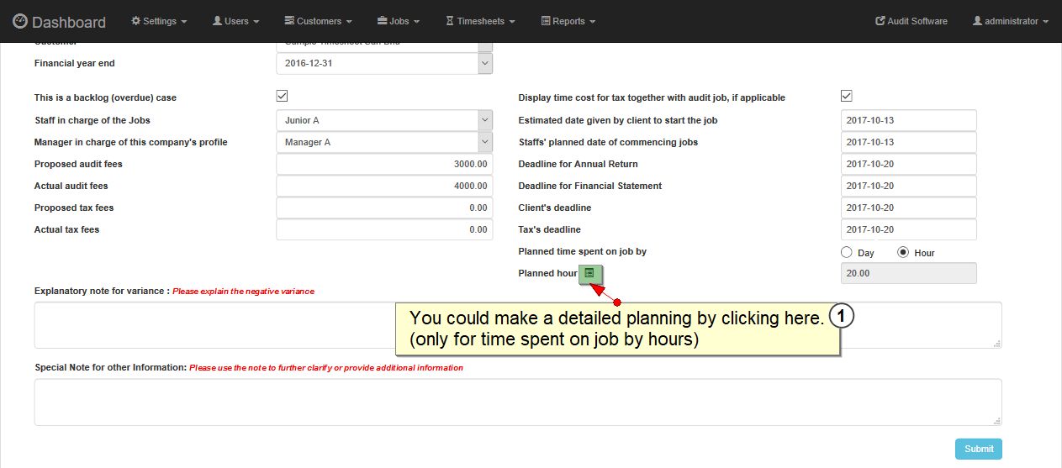This screenshot has height=468, width=1062.
Task: Open the Manager in charge dropdown
Action: (x=485, y=143)
